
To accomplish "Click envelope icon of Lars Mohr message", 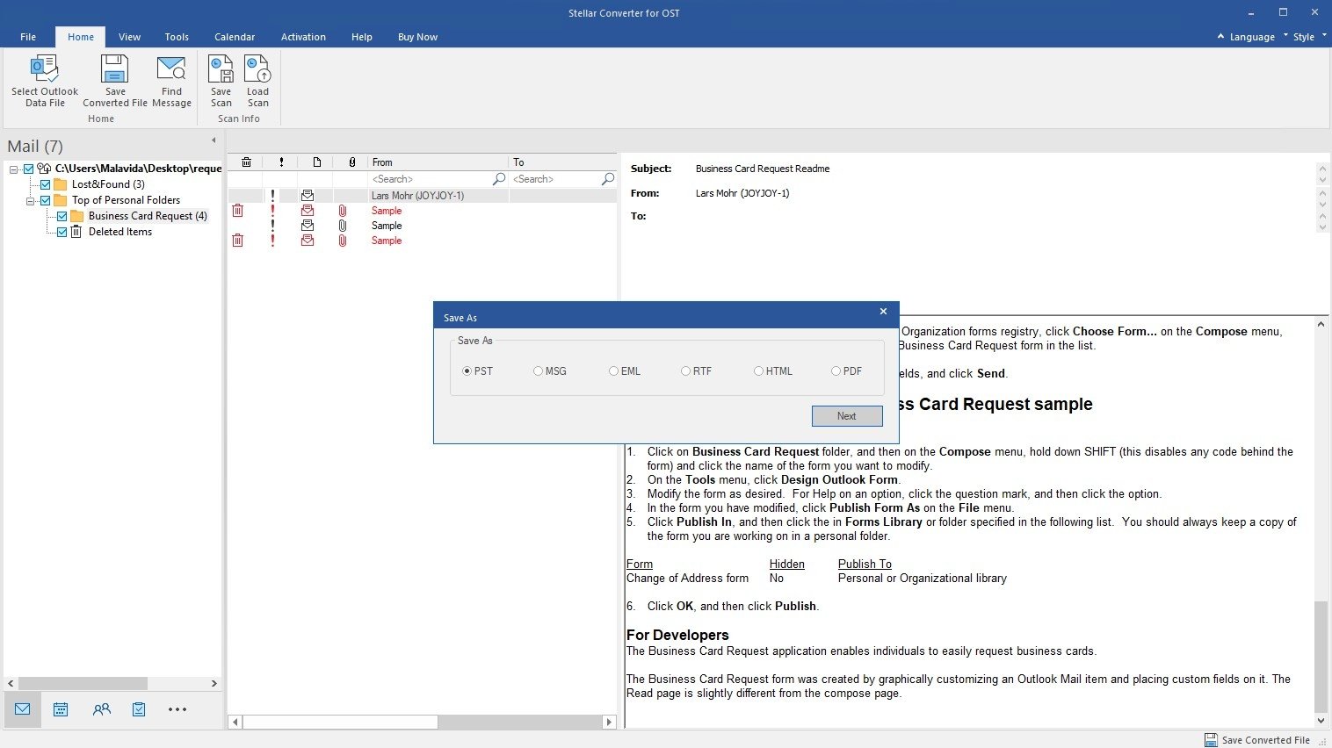I will tap(308, 196).
